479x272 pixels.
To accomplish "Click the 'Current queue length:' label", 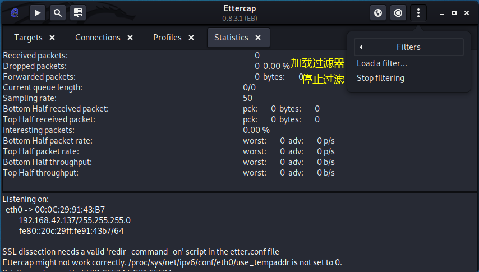I will coord(43,87).
